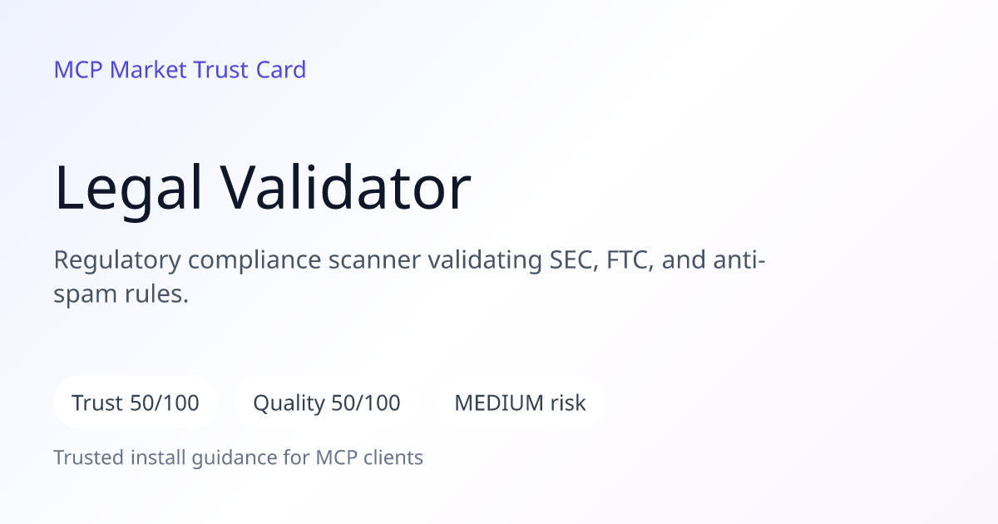Click the MCP Market Trust Card header

pyautogui.click(x=180, y=69)
